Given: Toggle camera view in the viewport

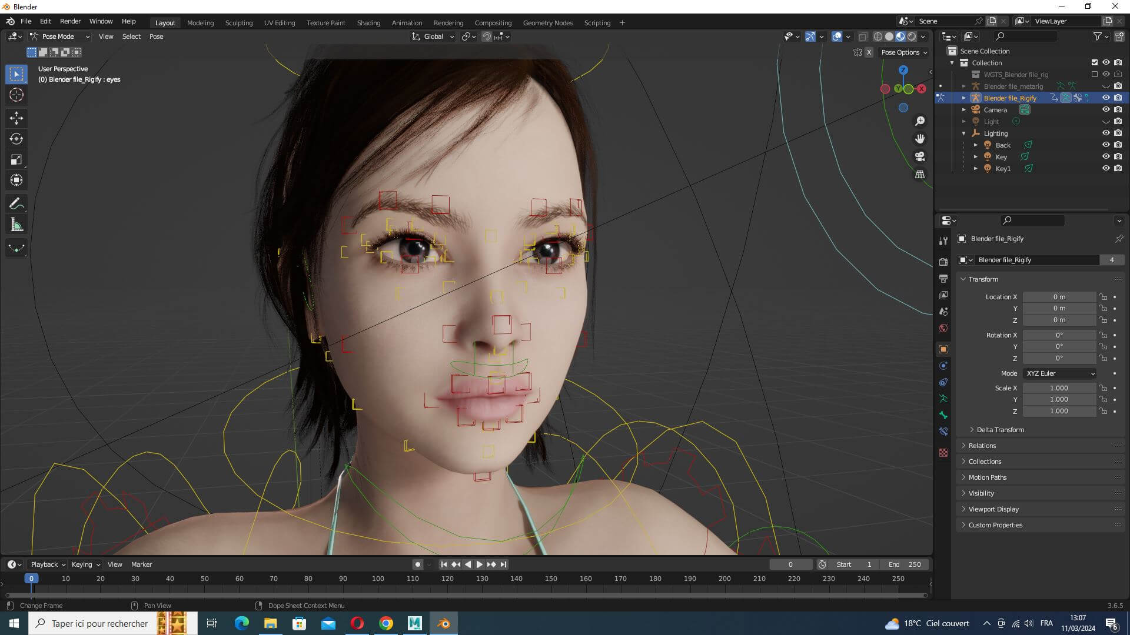Looking at the screenshot, I should (919, 156).
